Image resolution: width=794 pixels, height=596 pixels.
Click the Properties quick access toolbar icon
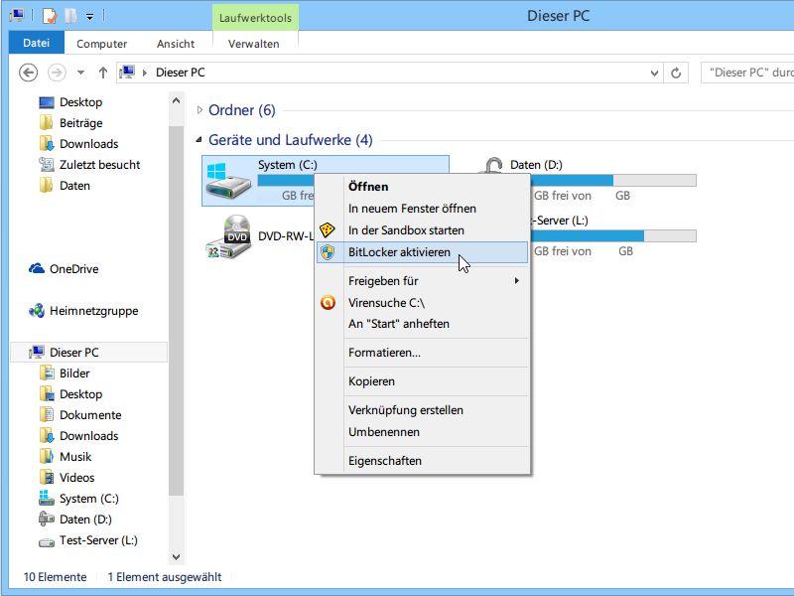tap(49, 16)
